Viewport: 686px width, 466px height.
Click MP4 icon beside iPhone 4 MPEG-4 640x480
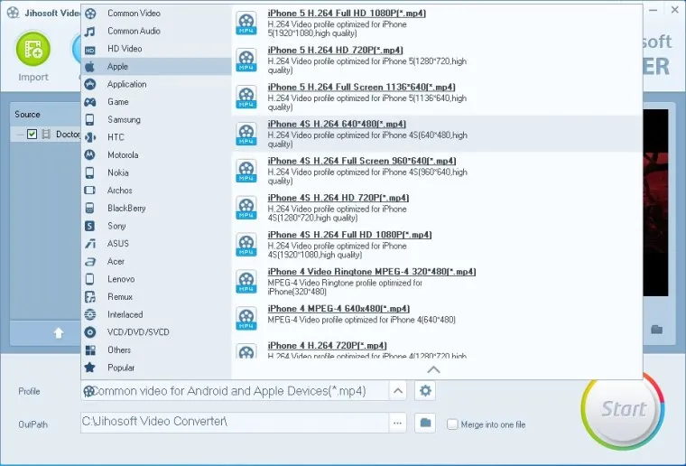246,318
